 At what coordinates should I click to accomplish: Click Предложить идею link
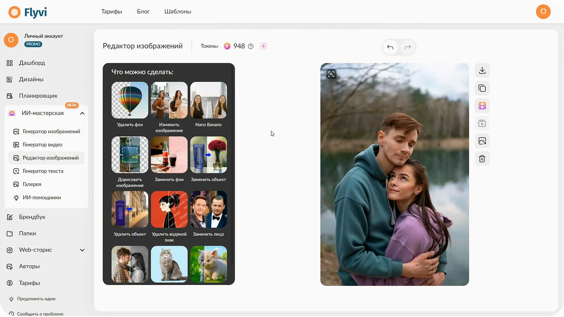click(x=32, y=299)
